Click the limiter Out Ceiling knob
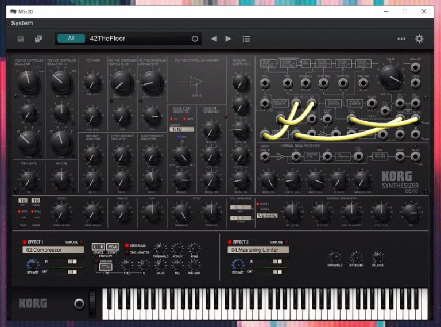 point(356,257)
